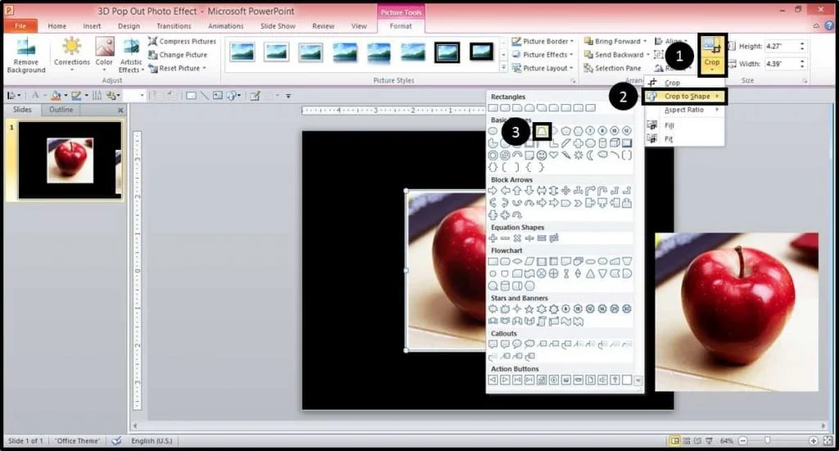
Task: Select the plus sign in Equation Shapes
Action: [x=492, y=239]
